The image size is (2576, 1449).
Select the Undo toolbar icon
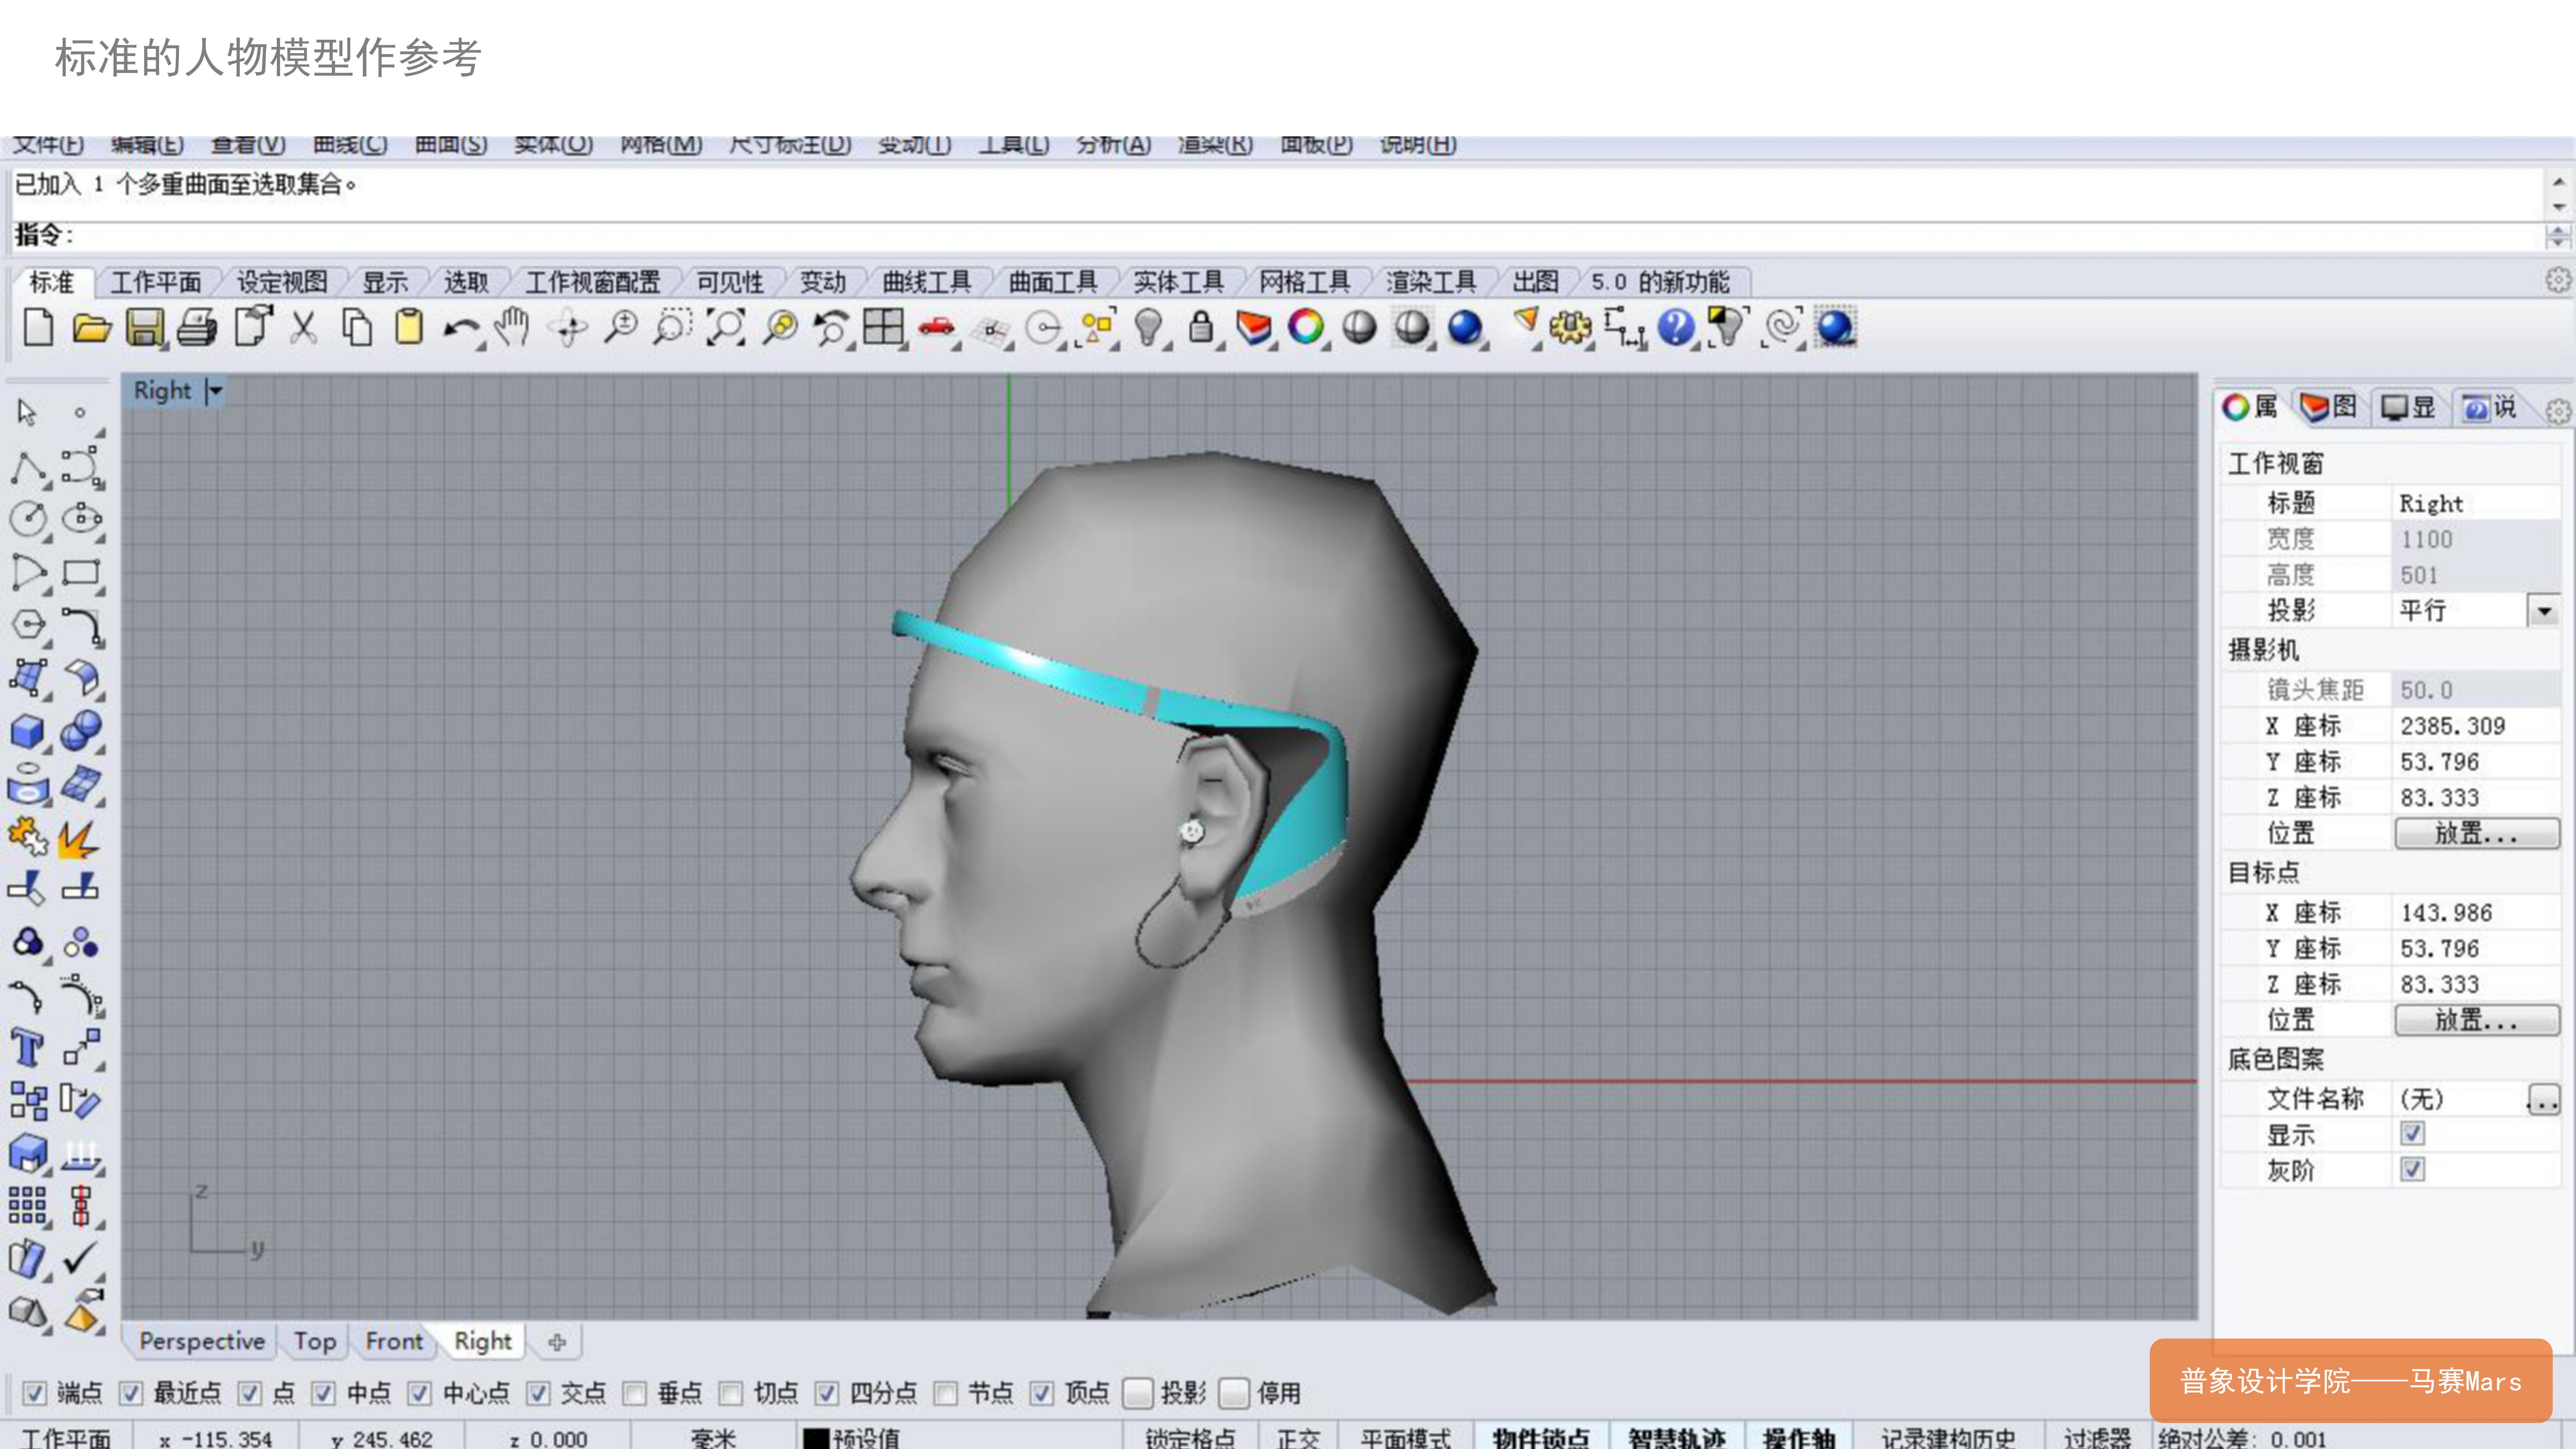point(462,328)
